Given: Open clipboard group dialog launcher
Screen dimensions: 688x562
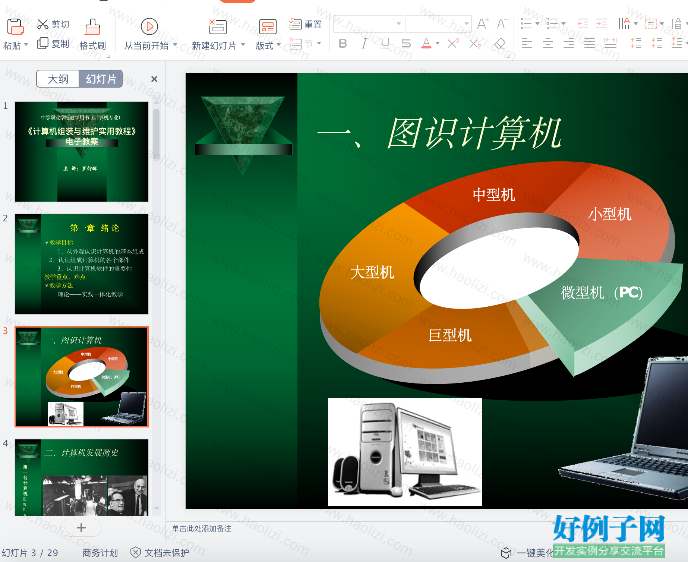Looking at the screenshot, I should coord(108,56).
